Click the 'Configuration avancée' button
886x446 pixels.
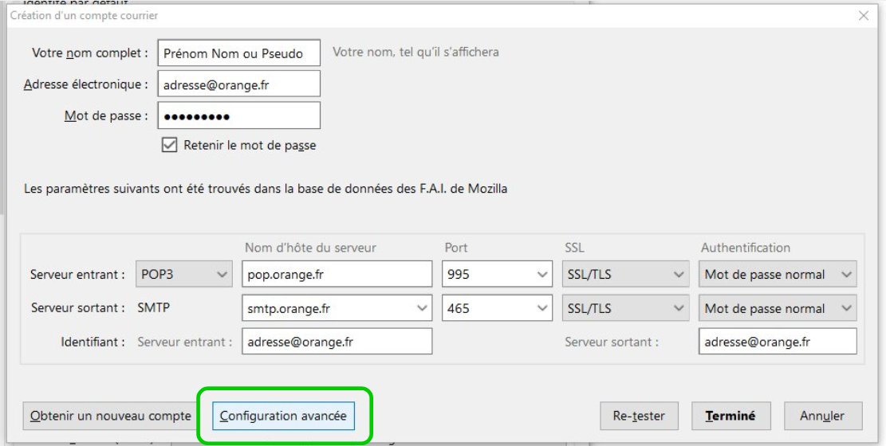[x=283, y=416]
